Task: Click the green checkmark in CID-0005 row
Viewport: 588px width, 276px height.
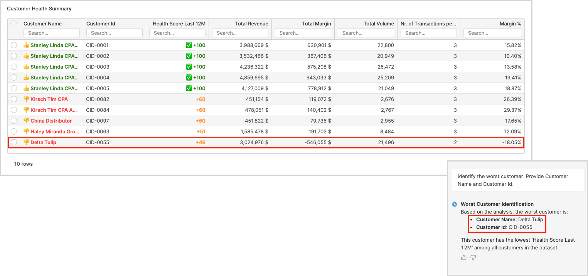Action: pyautogui.click(x=189, y=88)
